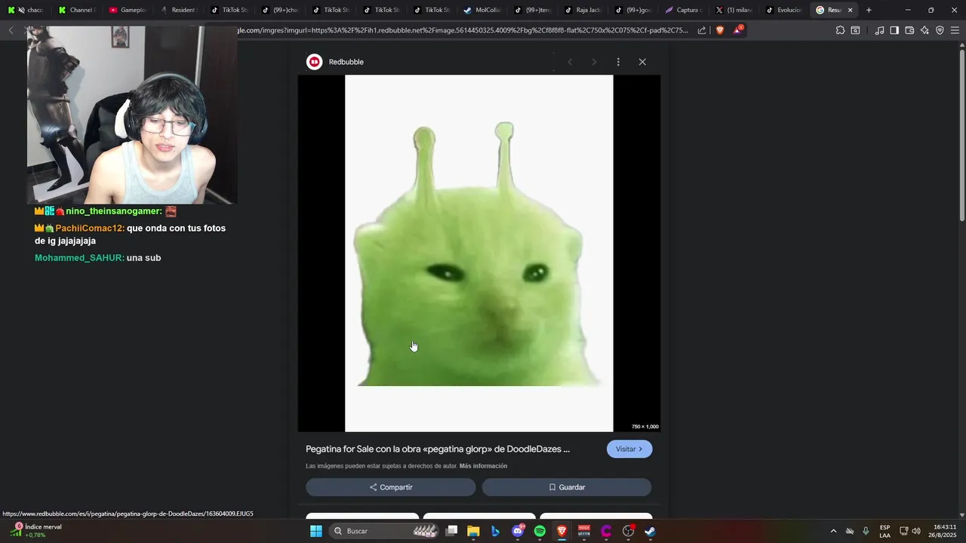
Task: Click the Redbubble logo icon
Action: (315, 62)
